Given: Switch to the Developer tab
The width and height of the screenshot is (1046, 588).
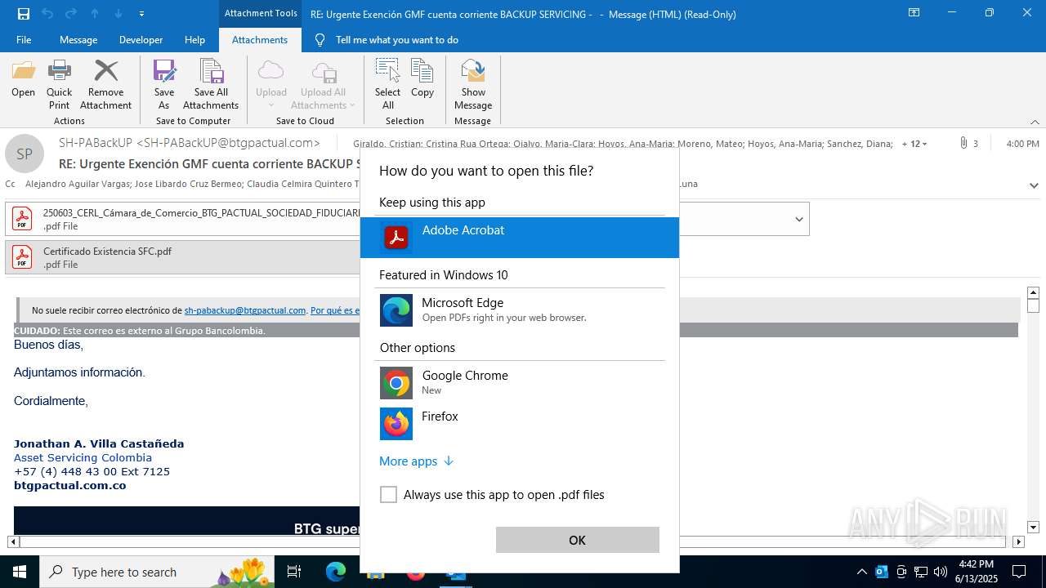Looking at the screenshot, I should point(141,39).
